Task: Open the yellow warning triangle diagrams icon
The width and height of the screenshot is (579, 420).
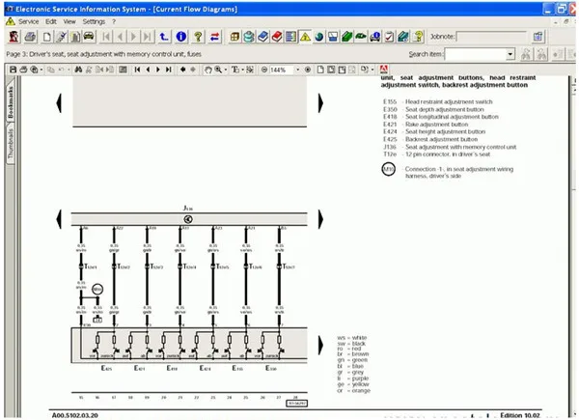Action: click(x=305, y=37)
